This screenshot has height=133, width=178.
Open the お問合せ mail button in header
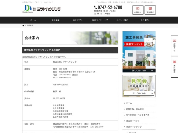tap(138, 10)
